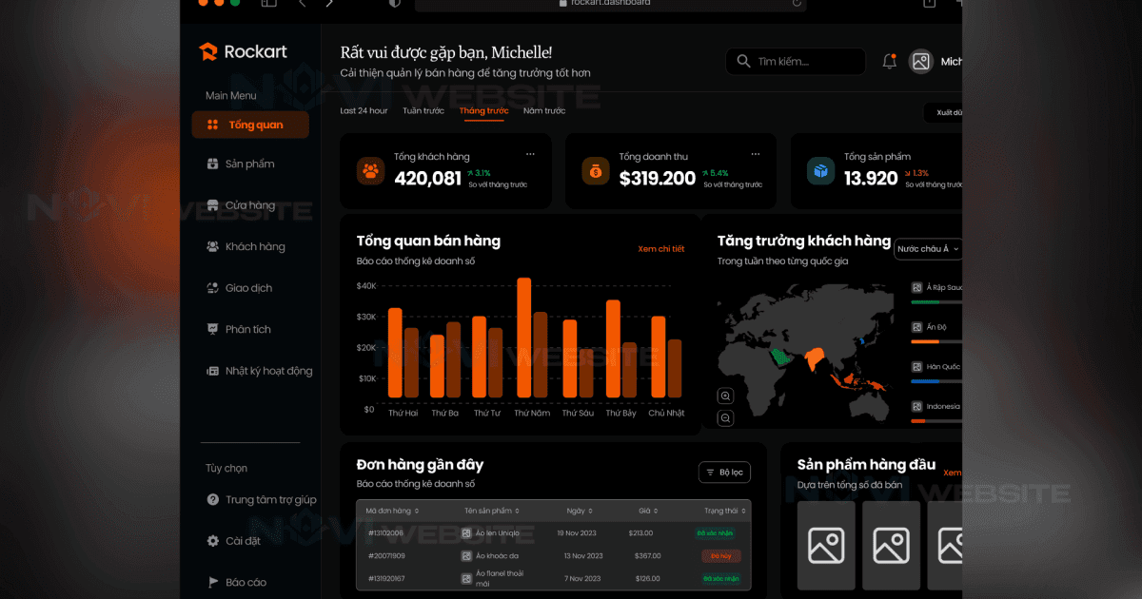Click the Xem chi tiết link
The height and width of the screenshot is (599, 1142).
tap(660, 249)
